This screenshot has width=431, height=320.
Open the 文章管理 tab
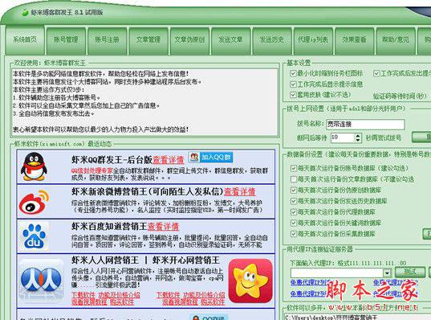(148, 40)
